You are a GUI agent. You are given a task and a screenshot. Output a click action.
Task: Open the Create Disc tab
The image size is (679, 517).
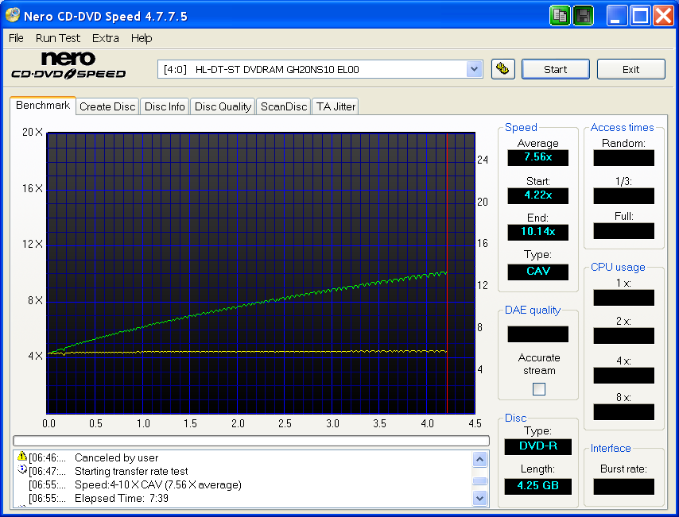click(107, 106)
